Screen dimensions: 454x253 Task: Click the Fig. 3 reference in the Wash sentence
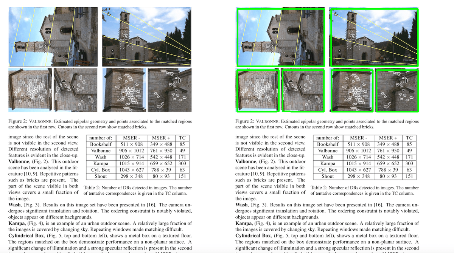(32, 205)
